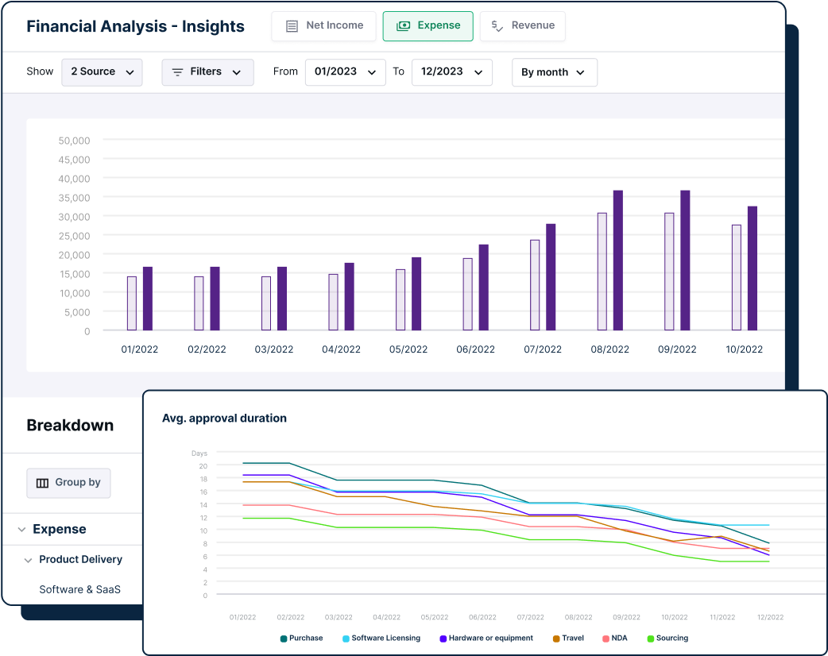Click the Avg. approval duration title
Screen dimensions: 828x656
(x=224, y=419)
